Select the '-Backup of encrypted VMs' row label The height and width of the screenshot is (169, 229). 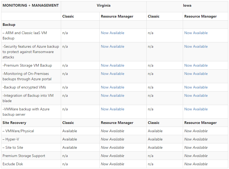(x=24, y=87)
